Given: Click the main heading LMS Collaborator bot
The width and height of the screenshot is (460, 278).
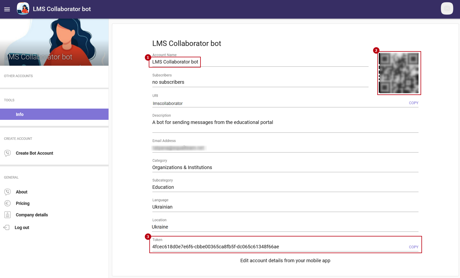Looking at the screenshot, I should (x=186, y=44).
